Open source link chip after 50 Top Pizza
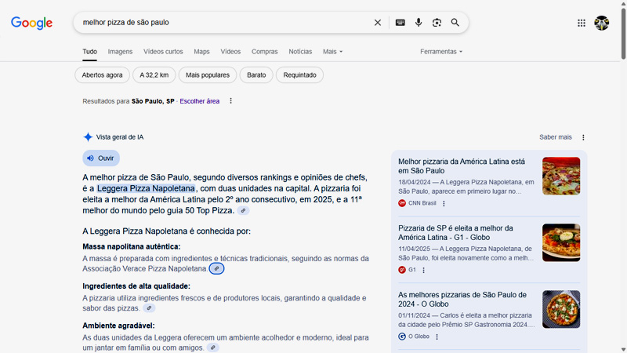The height and width of the screenshot is (353, 627). (243, 210)
